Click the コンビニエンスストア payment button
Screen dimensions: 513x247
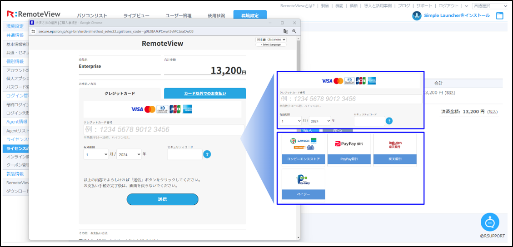(303, 159)
